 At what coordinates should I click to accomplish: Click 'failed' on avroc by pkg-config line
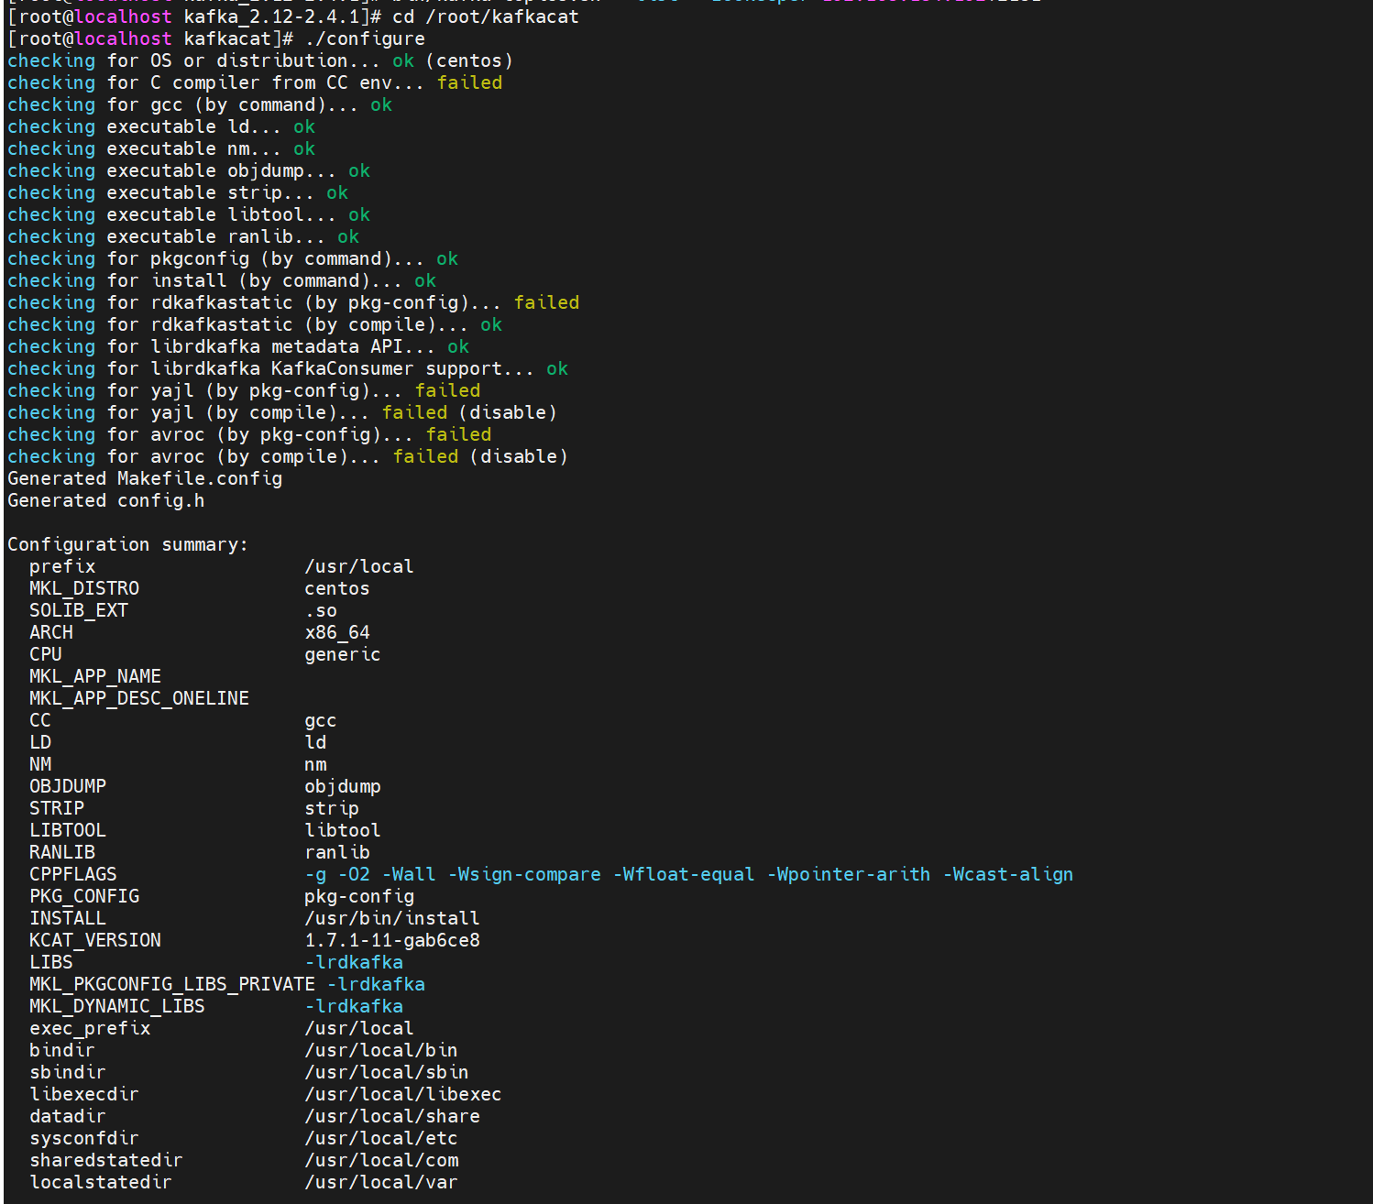coord(458,434)
